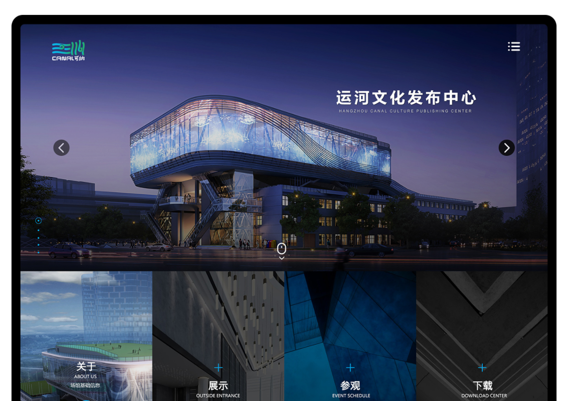Viewport: 578px width, 401px height.
Task: Click the mouse scroll indicator icon
Action: pyautogui.click(x=281, y=249)
